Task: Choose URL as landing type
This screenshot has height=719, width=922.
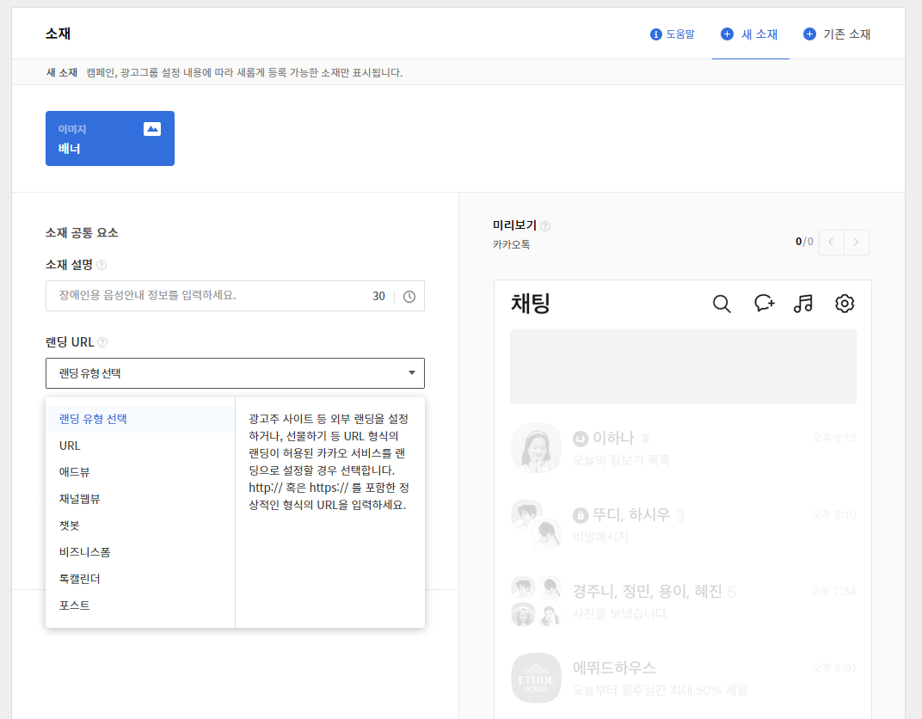Action: [140, 446]
